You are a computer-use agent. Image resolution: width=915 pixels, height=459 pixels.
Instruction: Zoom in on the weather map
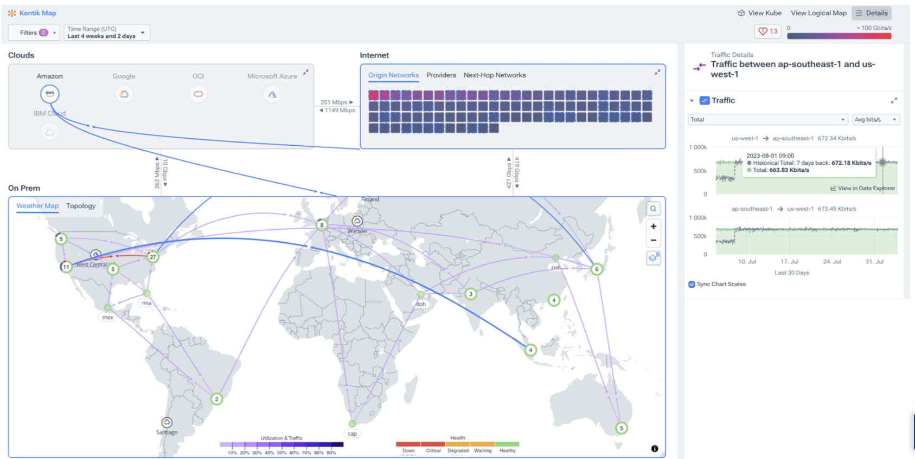point(653,227)
